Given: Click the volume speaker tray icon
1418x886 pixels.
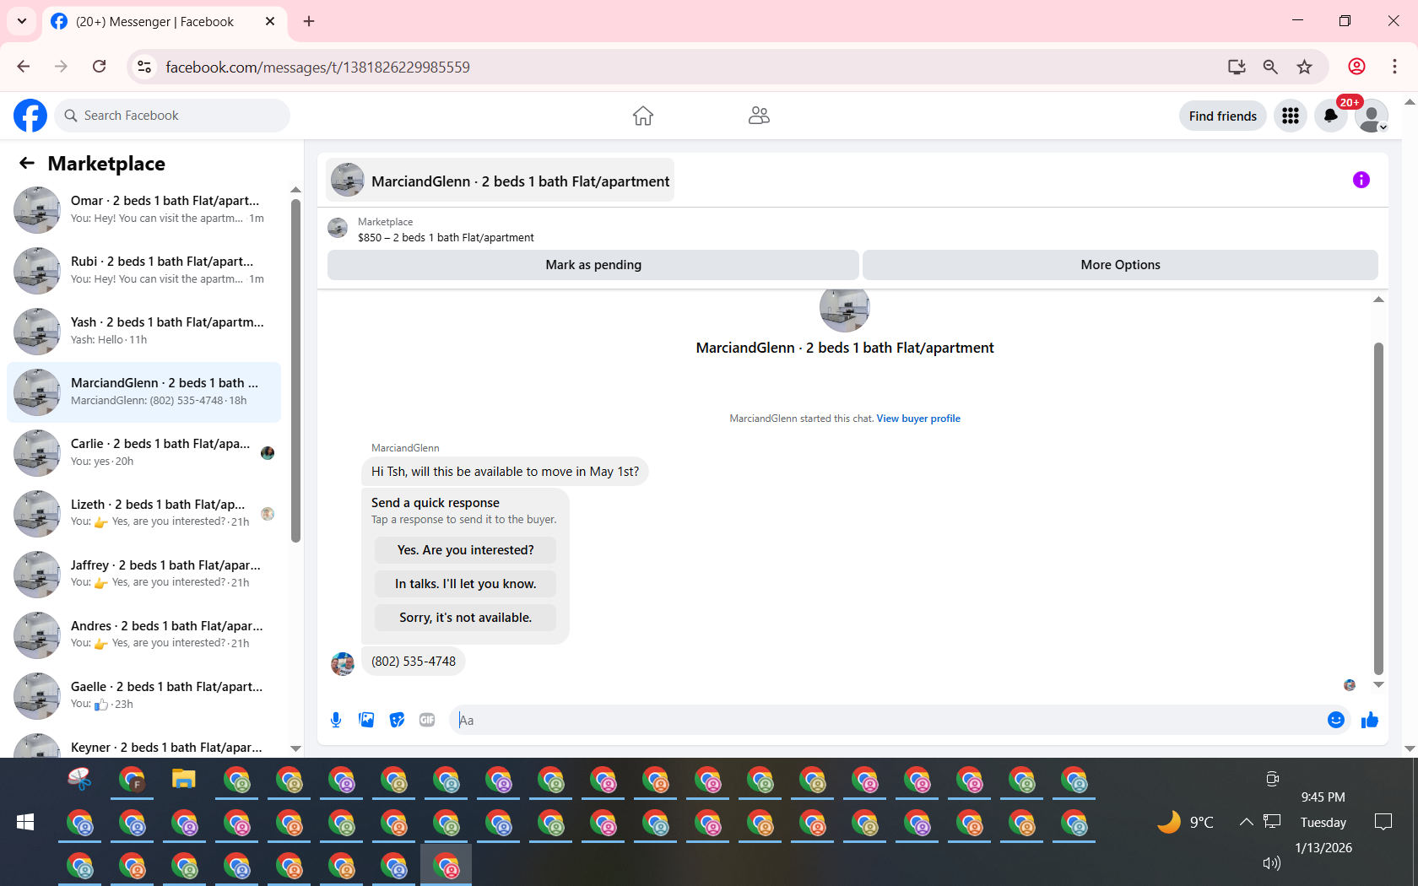Looking at the screenshot, I should coord(1271,862).
